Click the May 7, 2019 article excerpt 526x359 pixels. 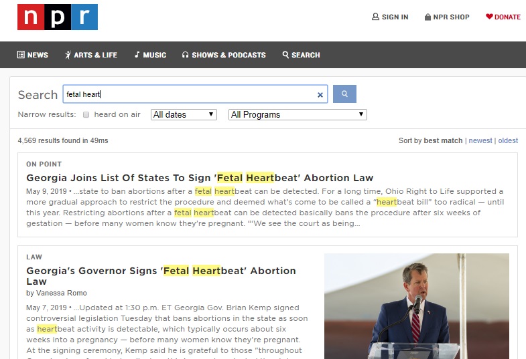pyautogui.click(x=167, y=331)
